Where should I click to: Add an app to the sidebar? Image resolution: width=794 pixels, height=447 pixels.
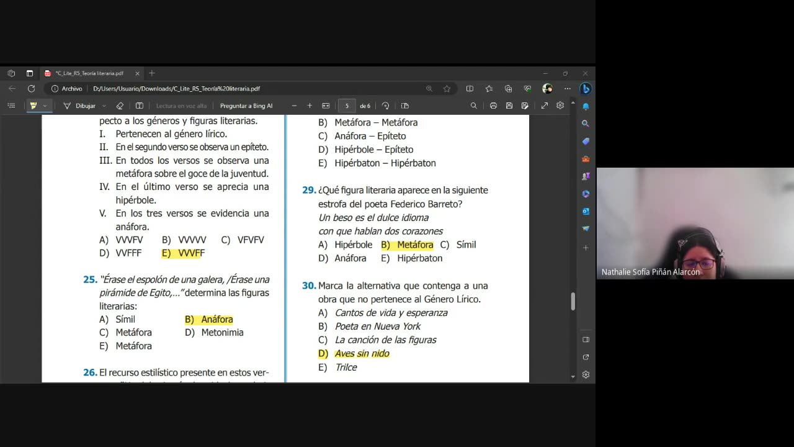[586, 247]
